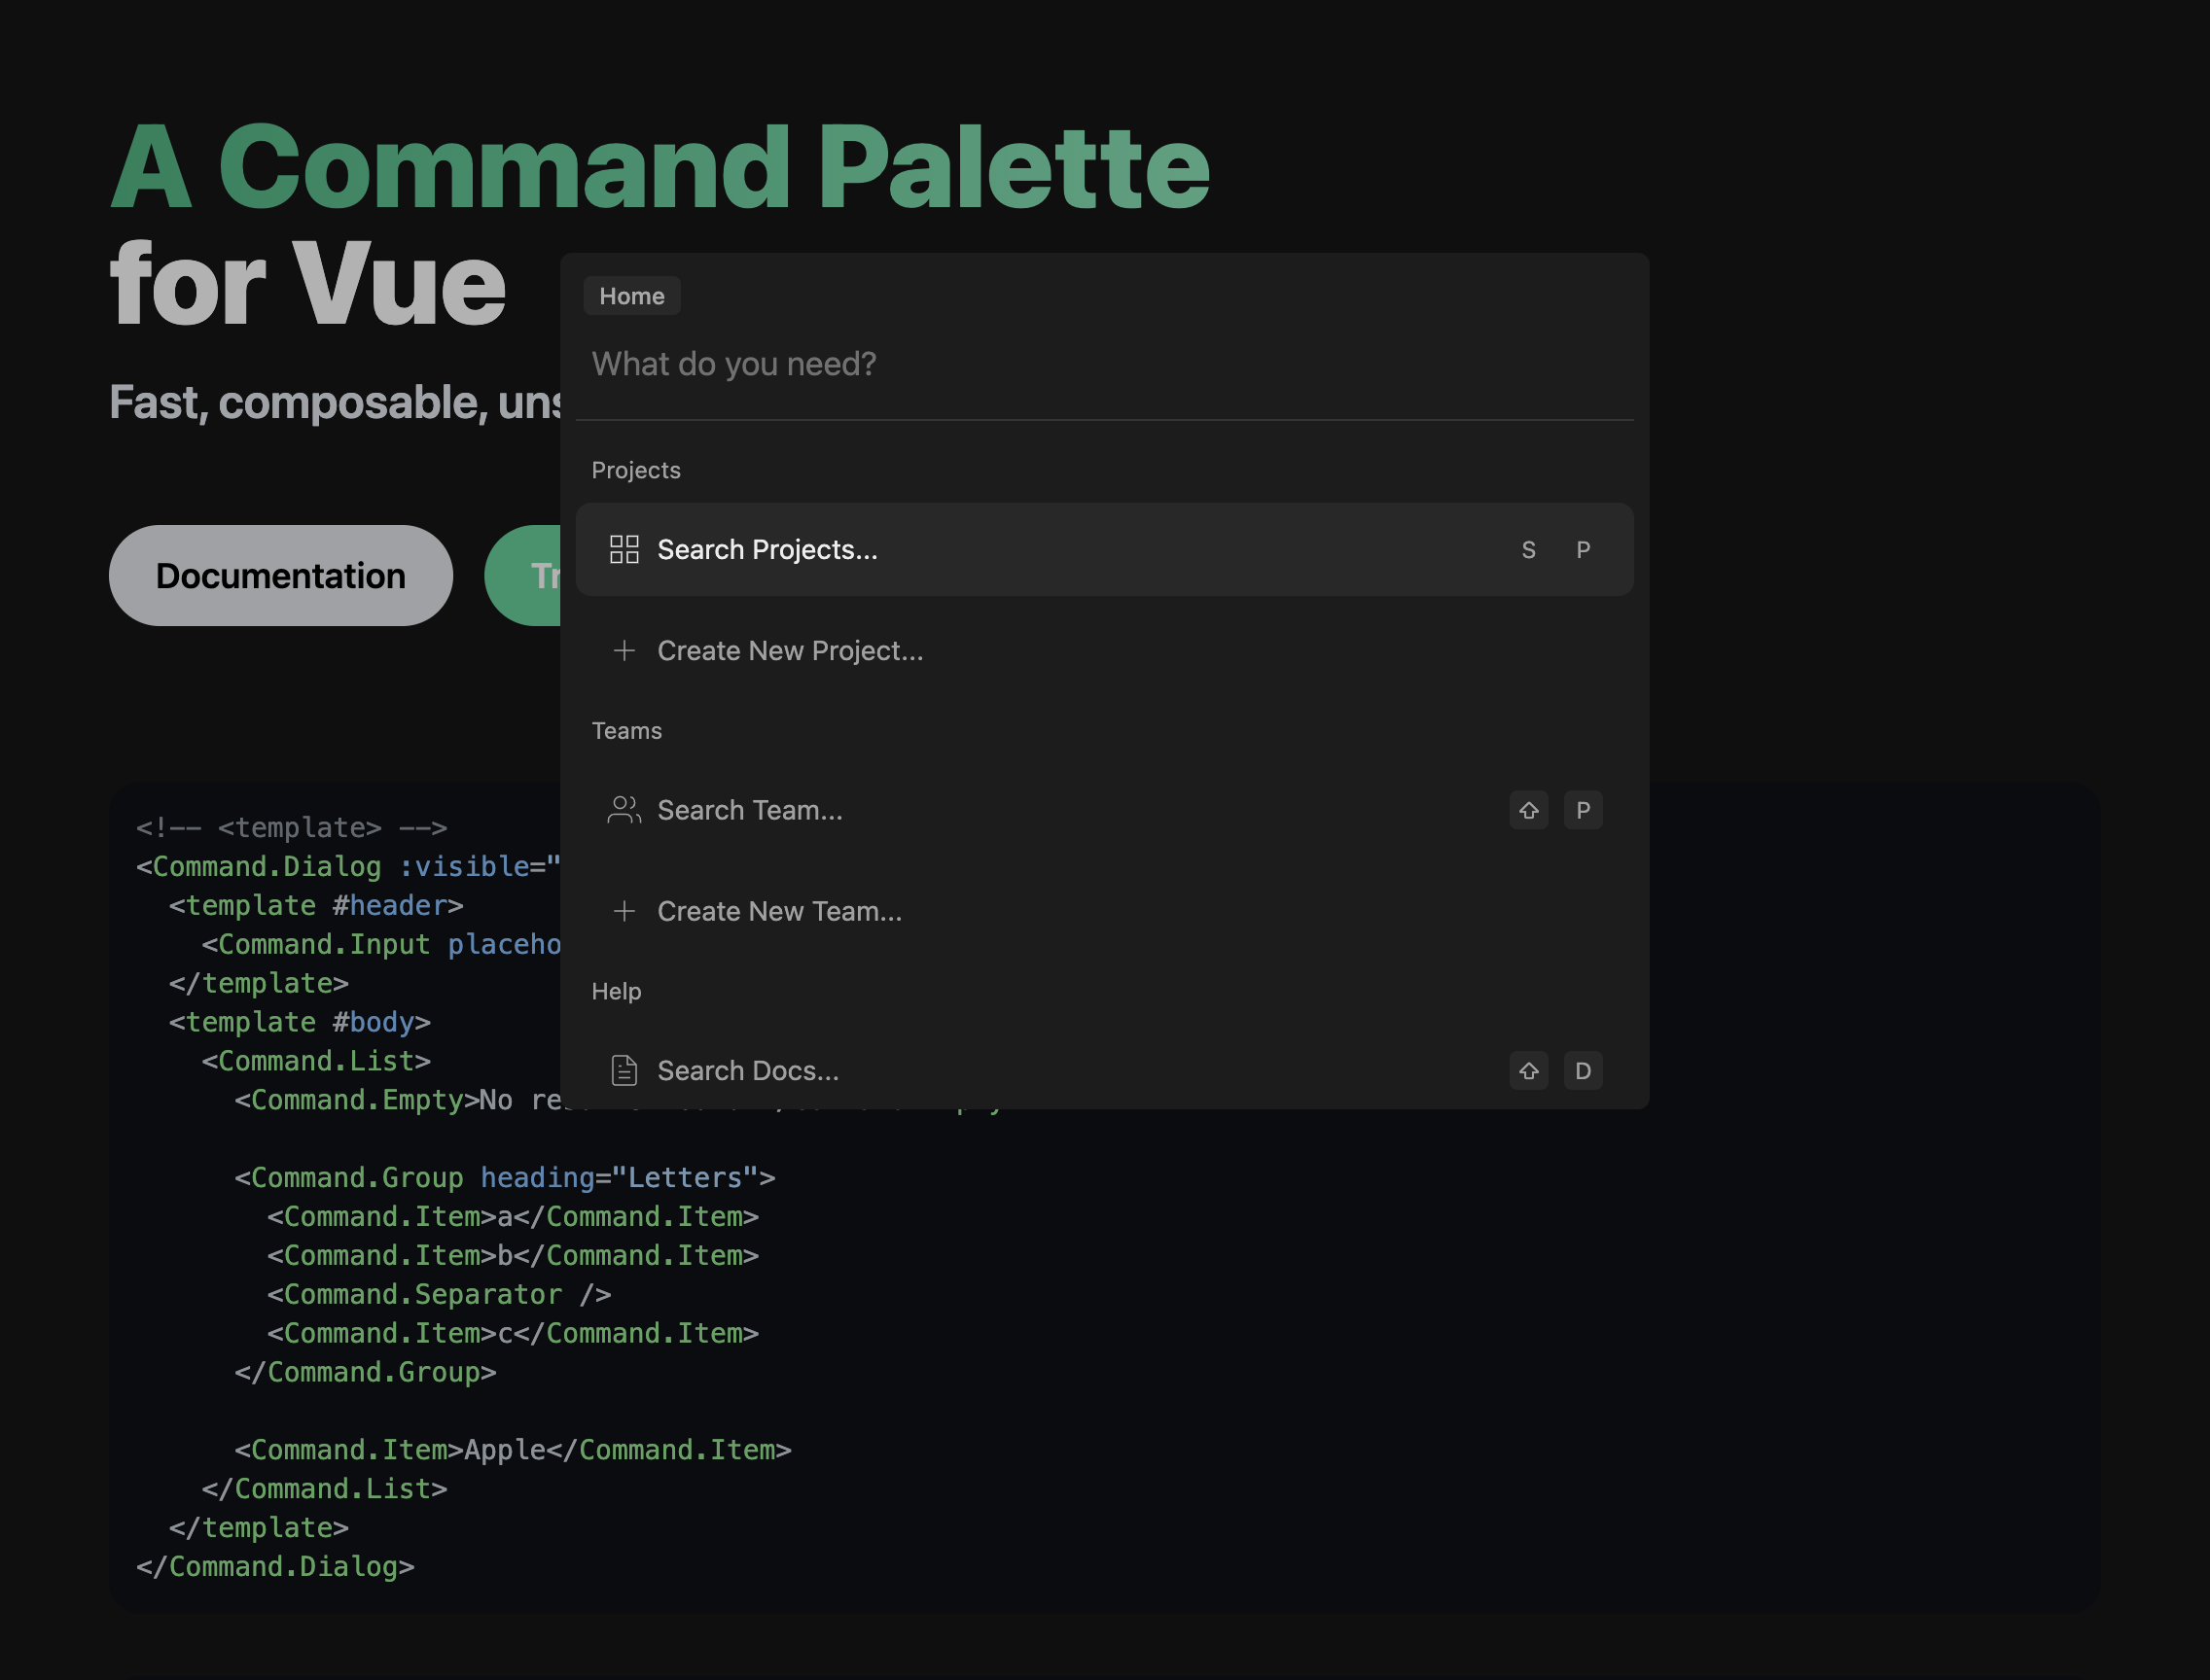Screen dimensions: 2210x1680
Task: Click the S shortcut key on Search Projects
Action: click(1529, 549)
